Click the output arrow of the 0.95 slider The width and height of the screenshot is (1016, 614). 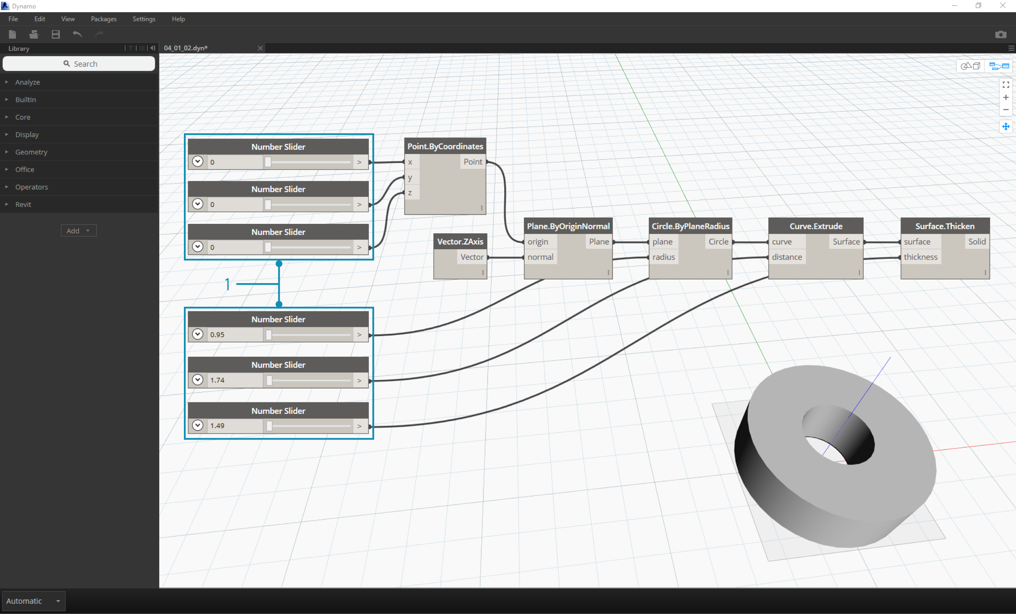[x=360, y=334]
